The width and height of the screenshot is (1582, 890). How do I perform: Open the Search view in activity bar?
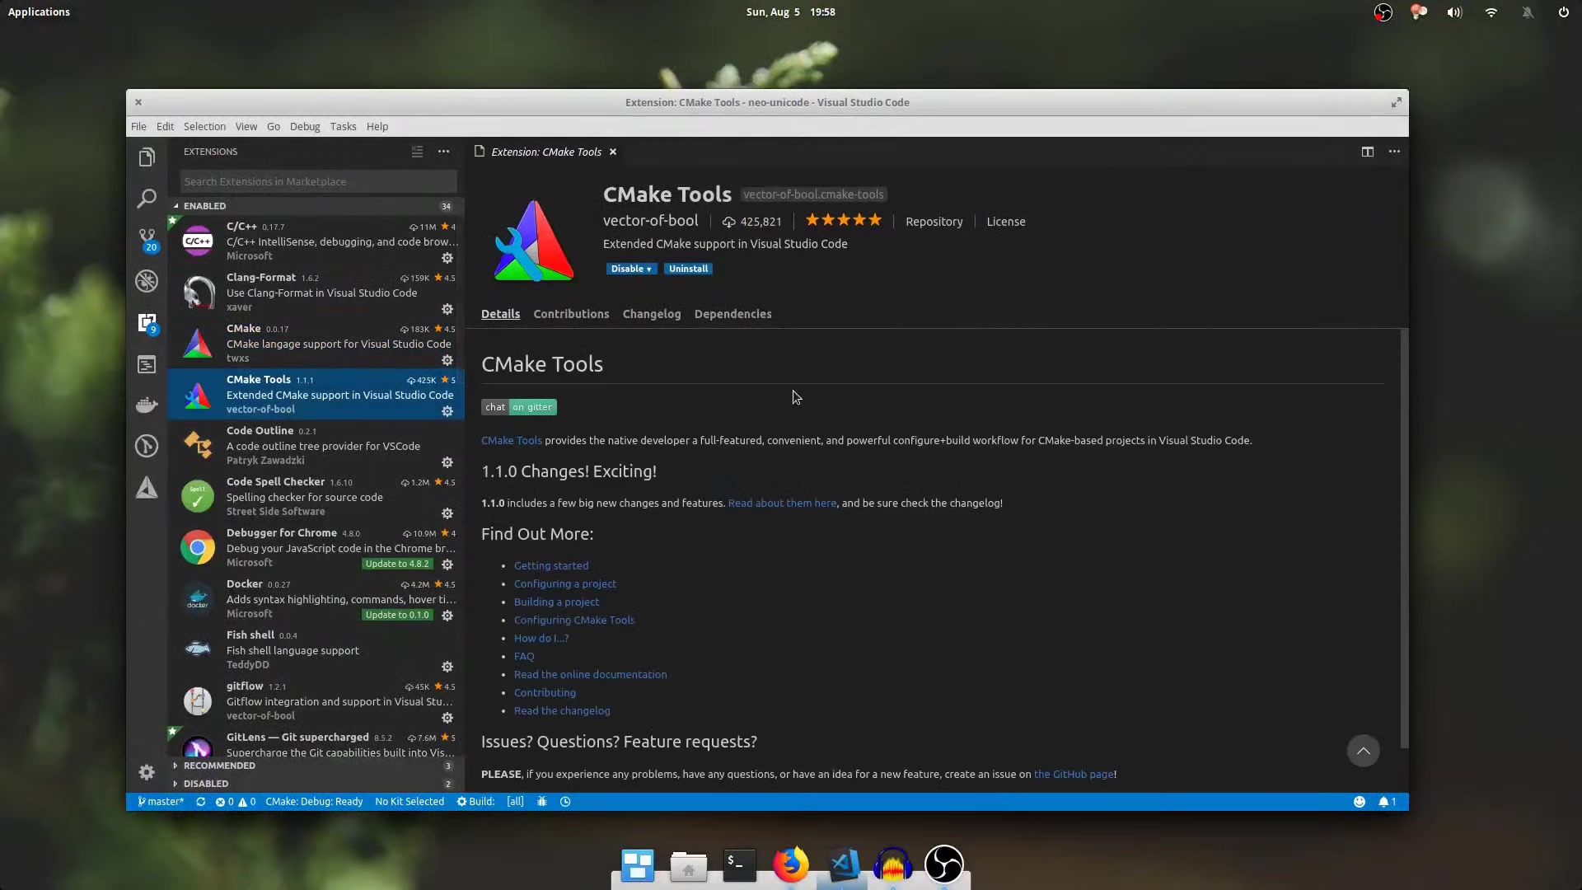pyautogui.click(x=147, y=199)
